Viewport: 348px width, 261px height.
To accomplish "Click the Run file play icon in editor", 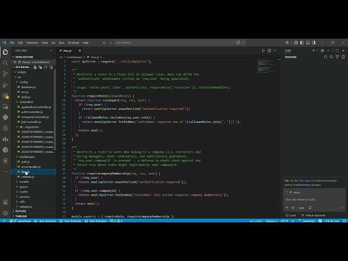I will (263, 51).
